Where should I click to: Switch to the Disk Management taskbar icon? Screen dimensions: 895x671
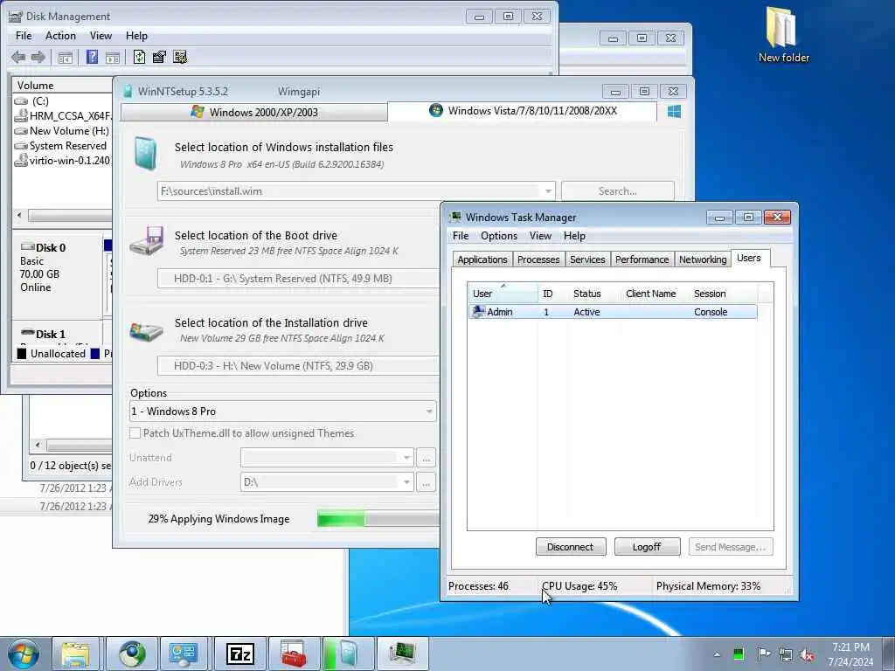[184, 654]
